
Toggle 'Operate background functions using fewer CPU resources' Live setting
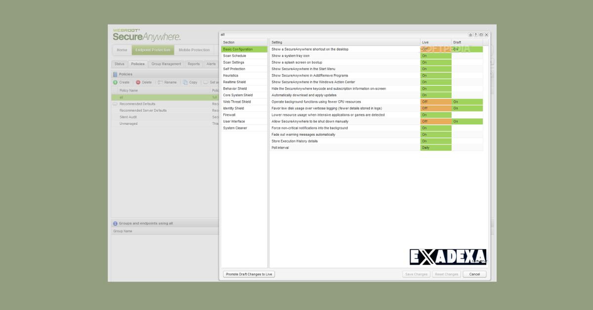click(x=435, y=102)
